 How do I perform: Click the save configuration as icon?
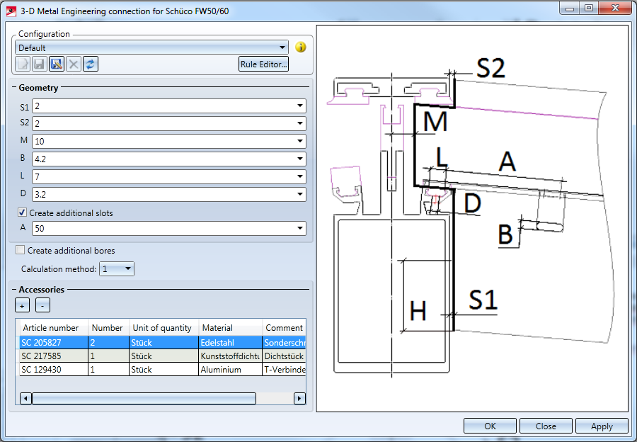pyautogui.click(x=57, y=64)
